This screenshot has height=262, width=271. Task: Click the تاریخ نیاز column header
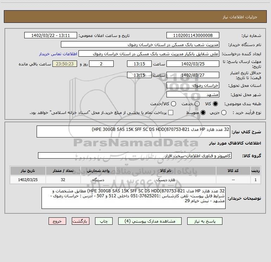pyautogui.click(x=28, y=171)
